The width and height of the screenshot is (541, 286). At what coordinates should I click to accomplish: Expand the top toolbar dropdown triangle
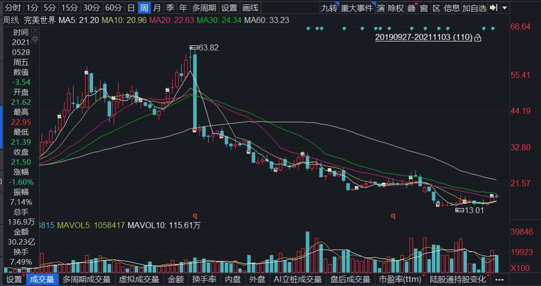505,7
